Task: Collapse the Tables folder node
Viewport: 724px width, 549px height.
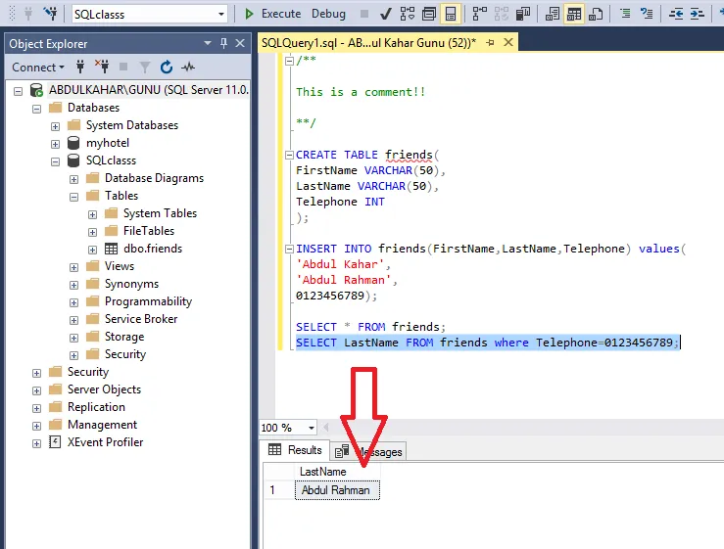Action: tap(73, 197)
